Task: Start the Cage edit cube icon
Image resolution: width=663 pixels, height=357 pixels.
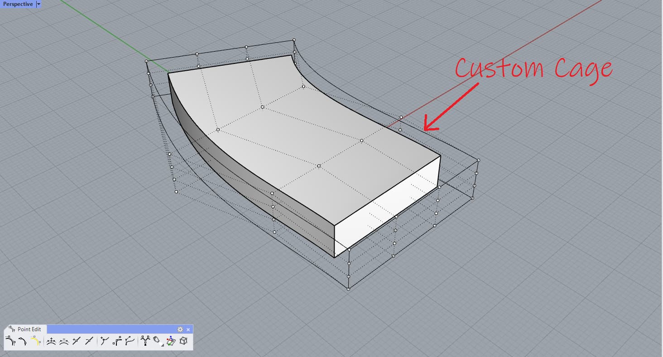Action: tap(183, 341)
